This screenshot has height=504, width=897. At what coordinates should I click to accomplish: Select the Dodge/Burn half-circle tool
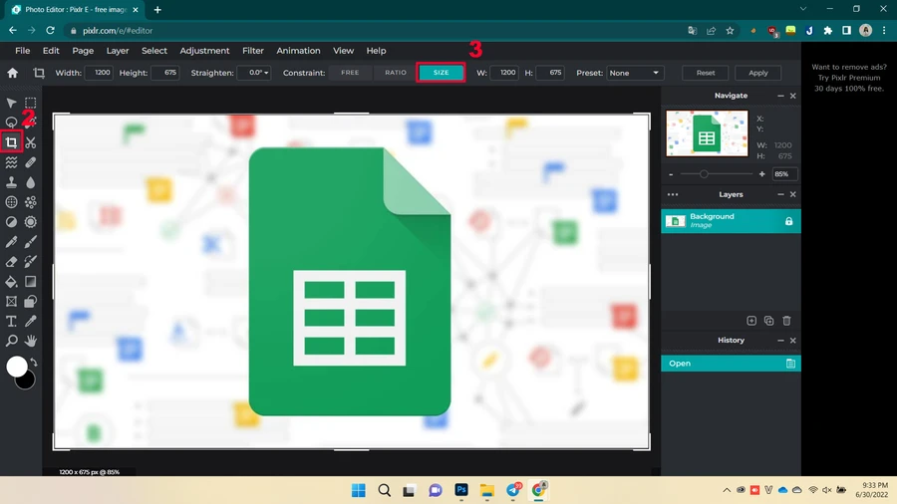[x=11, y=222]
